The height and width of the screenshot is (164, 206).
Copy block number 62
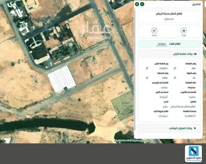click(175, 78)
